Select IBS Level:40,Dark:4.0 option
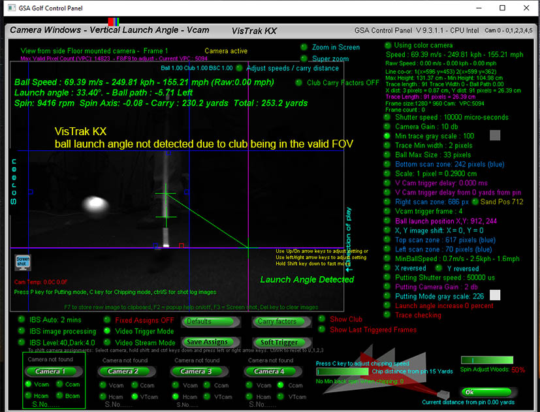Image resolution: width=540 pixels, height=412 pixels. pyautogui.click(x=22, y=342)
